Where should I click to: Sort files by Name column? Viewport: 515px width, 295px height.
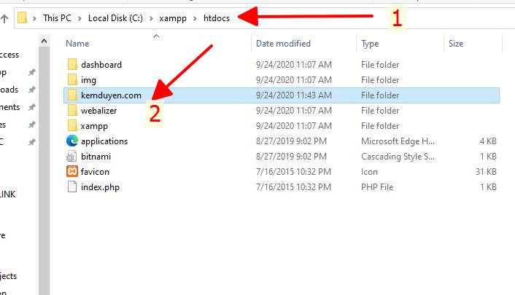(77, 44)
